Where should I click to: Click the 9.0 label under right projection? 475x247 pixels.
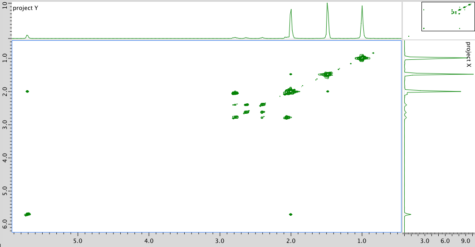tap(465, 240)
